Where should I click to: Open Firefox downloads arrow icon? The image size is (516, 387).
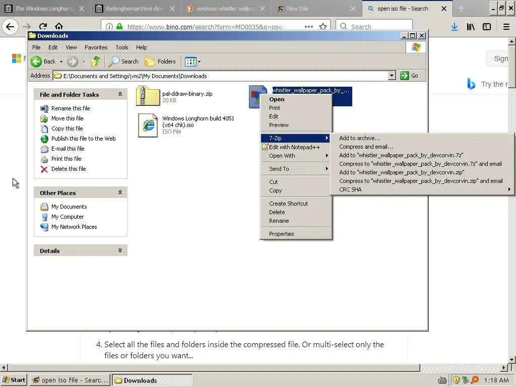coord(455,27)
